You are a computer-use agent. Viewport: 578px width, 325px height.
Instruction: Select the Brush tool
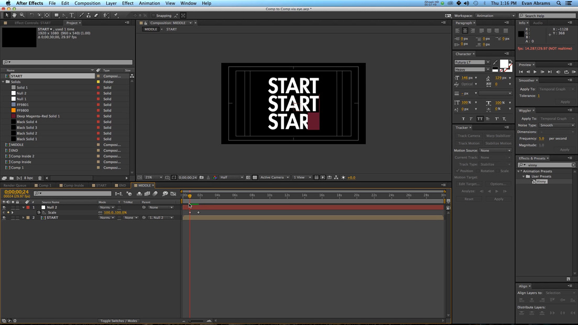[x=81, y=15]
